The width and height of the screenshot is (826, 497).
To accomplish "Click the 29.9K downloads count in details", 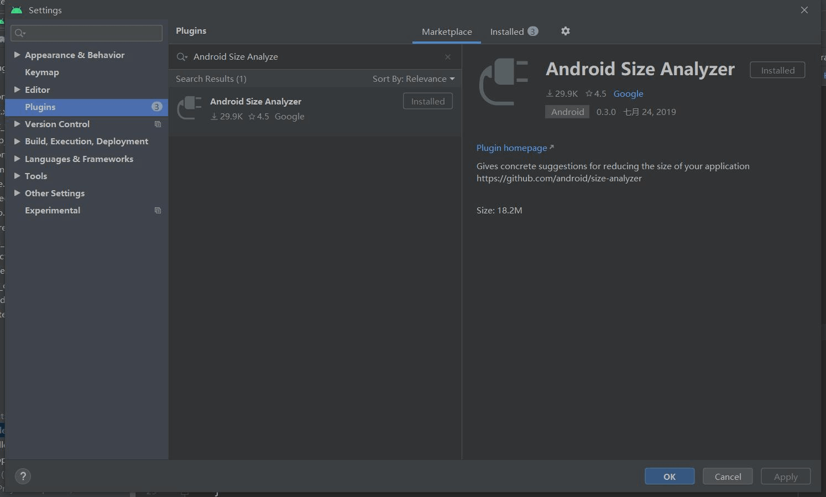I will (x=562, y=94).
